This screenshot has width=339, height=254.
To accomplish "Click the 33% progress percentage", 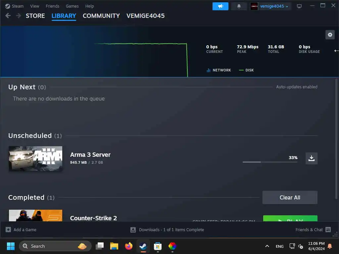I will [x=293, y=157].
